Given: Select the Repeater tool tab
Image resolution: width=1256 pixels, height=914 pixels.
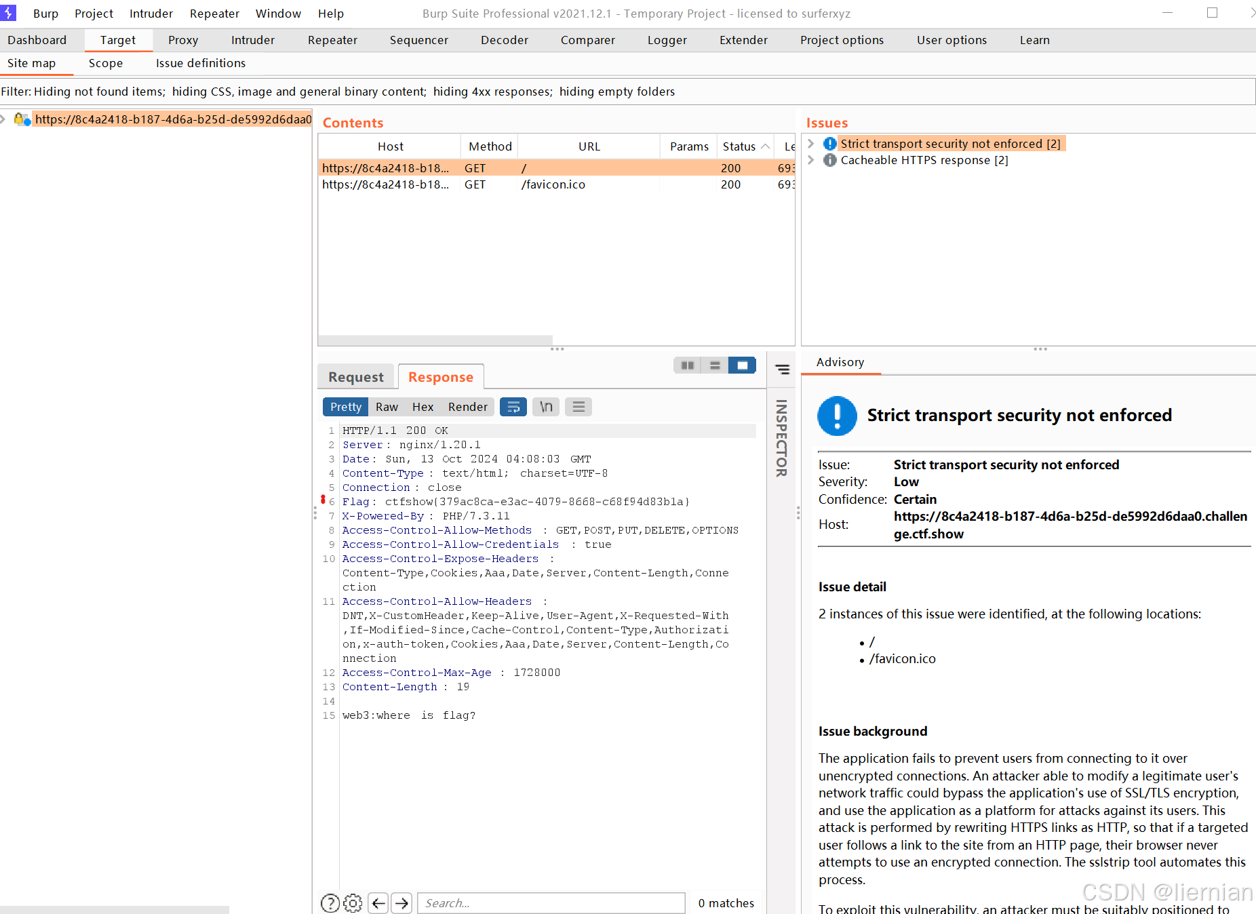Looking at the screenshot, I should (332, 40).
